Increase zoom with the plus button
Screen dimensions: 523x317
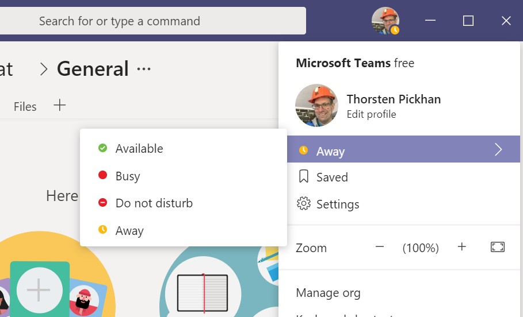pyautogui.click(x=461, y=247)
